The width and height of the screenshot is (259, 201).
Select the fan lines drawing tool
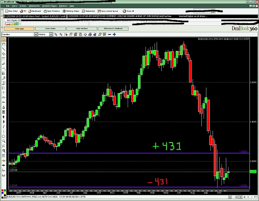tap(4, 63)
